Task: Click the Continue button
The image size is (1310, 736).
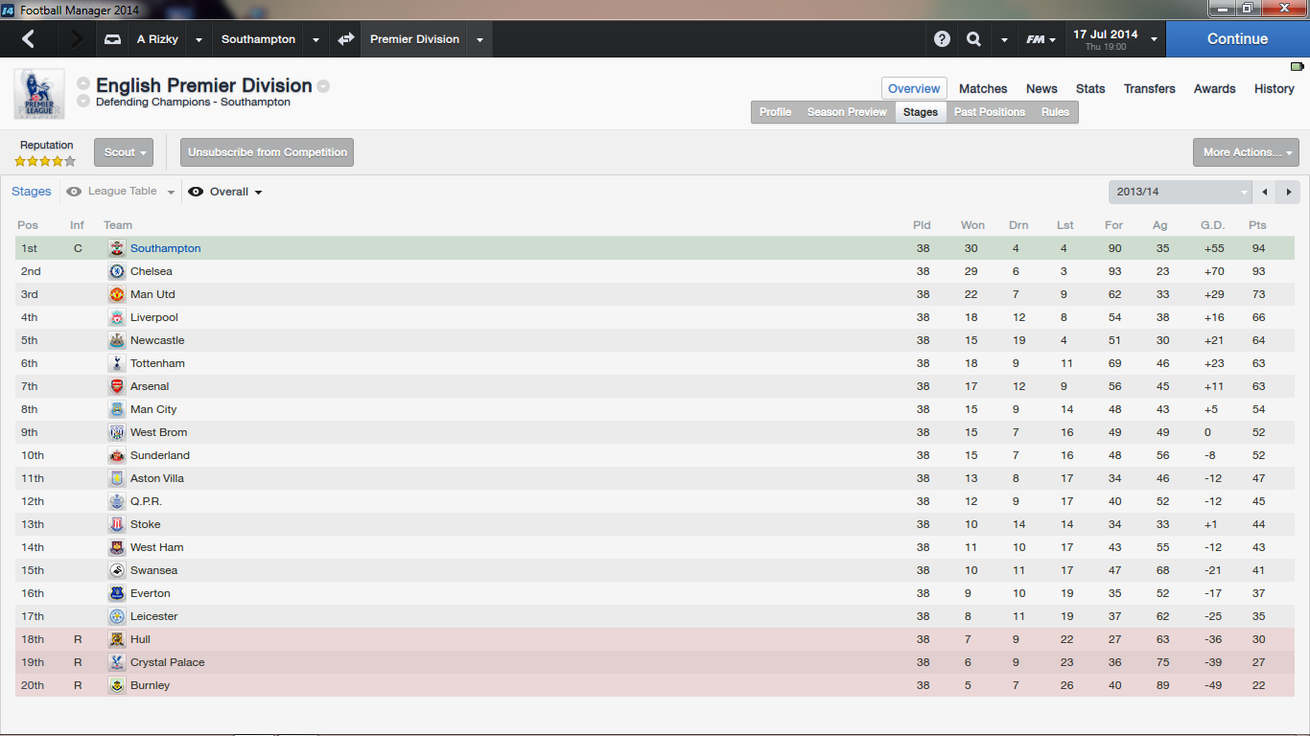Action: click(1237, 39)
